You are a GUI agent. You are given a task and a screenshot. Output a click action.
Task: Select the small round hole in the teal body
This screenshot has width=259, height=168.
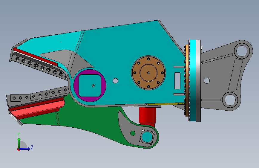pos(115,81)
